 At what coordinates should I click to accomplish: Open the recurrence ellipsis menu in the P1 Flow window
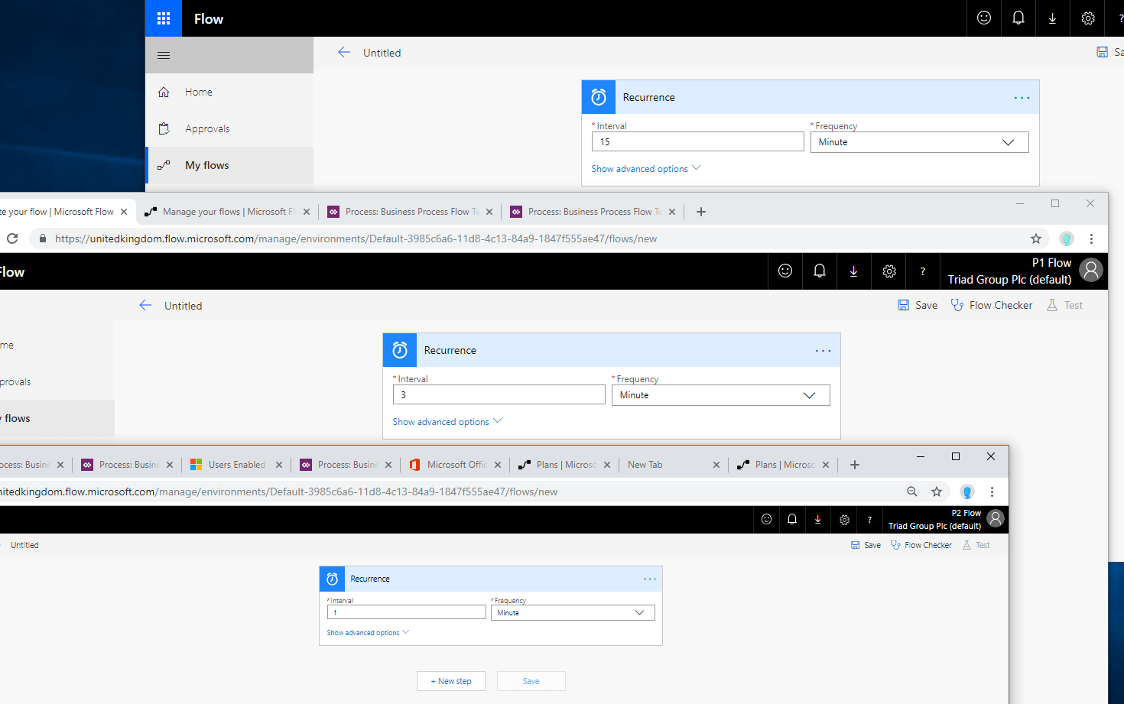(x=823, y=351)
